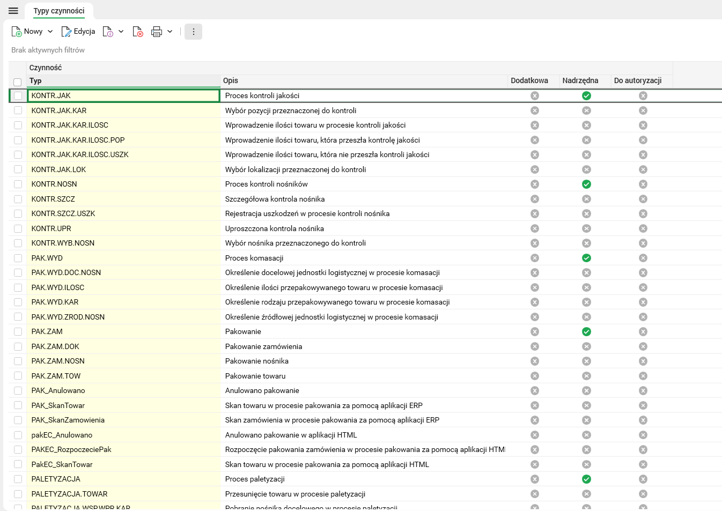This screenshot has width=722, height=511.
Task: Open the print options dropdown arrow
Action: tap(170, 32)
